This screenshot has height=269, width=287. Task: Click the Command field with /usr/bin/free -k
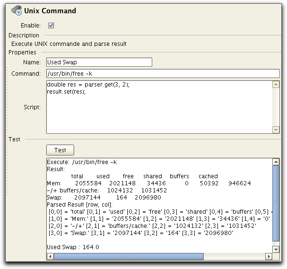tap(163, 74)
